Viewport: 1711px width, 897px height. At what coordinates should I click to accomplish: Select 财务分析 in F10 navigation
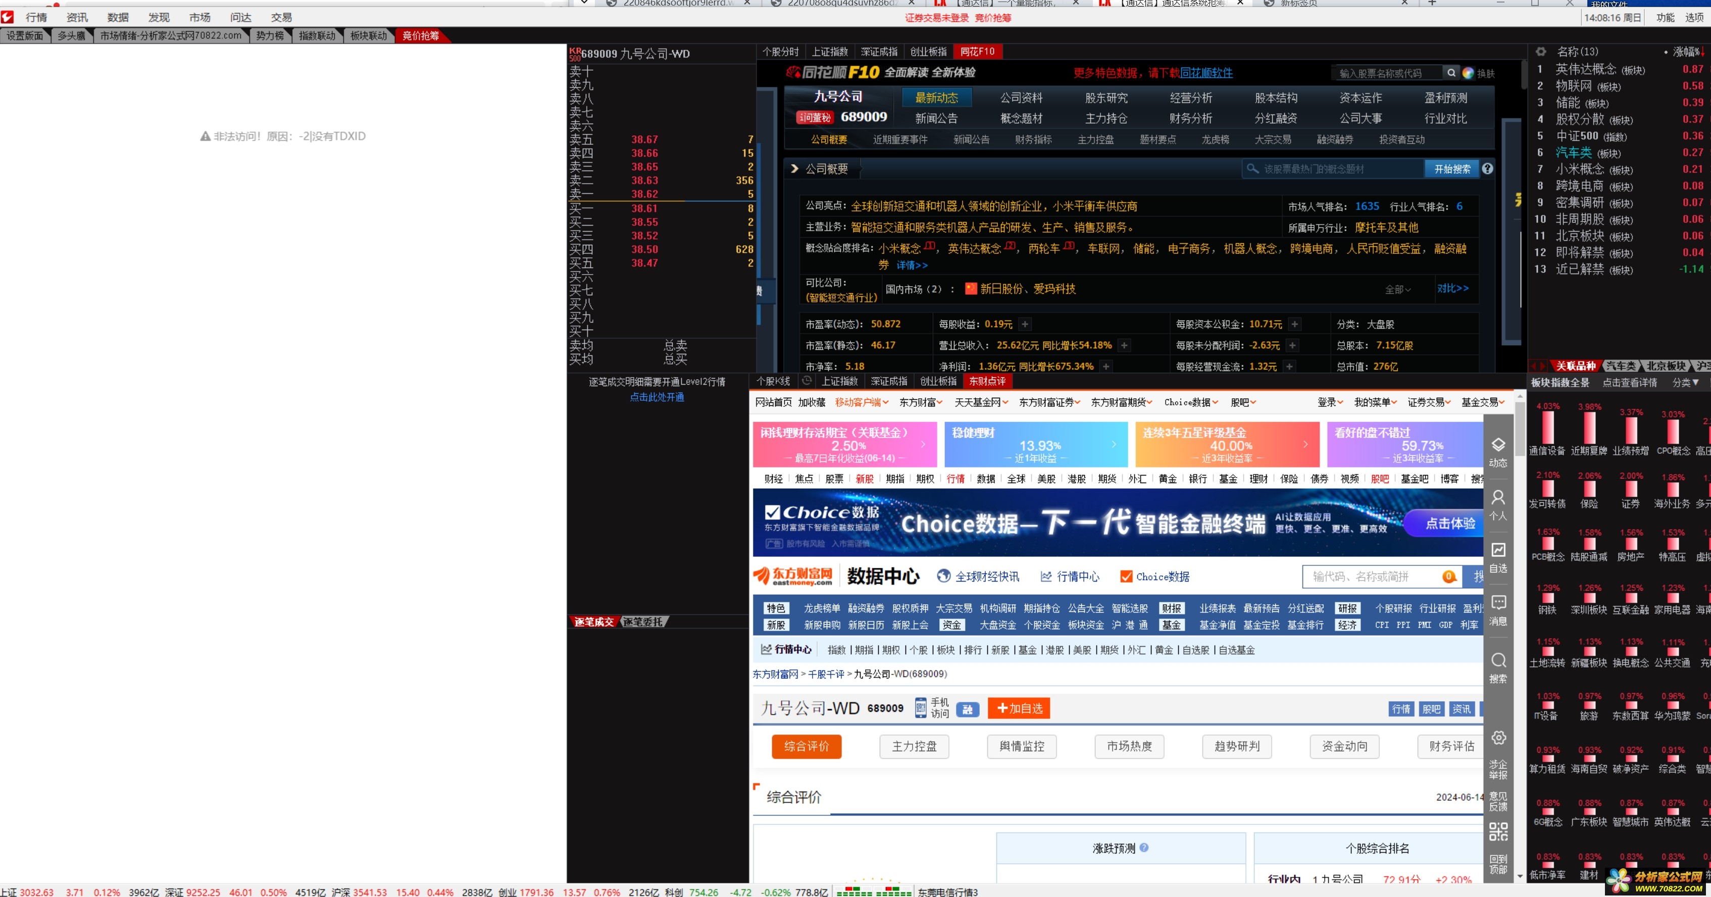[1191, 118]
